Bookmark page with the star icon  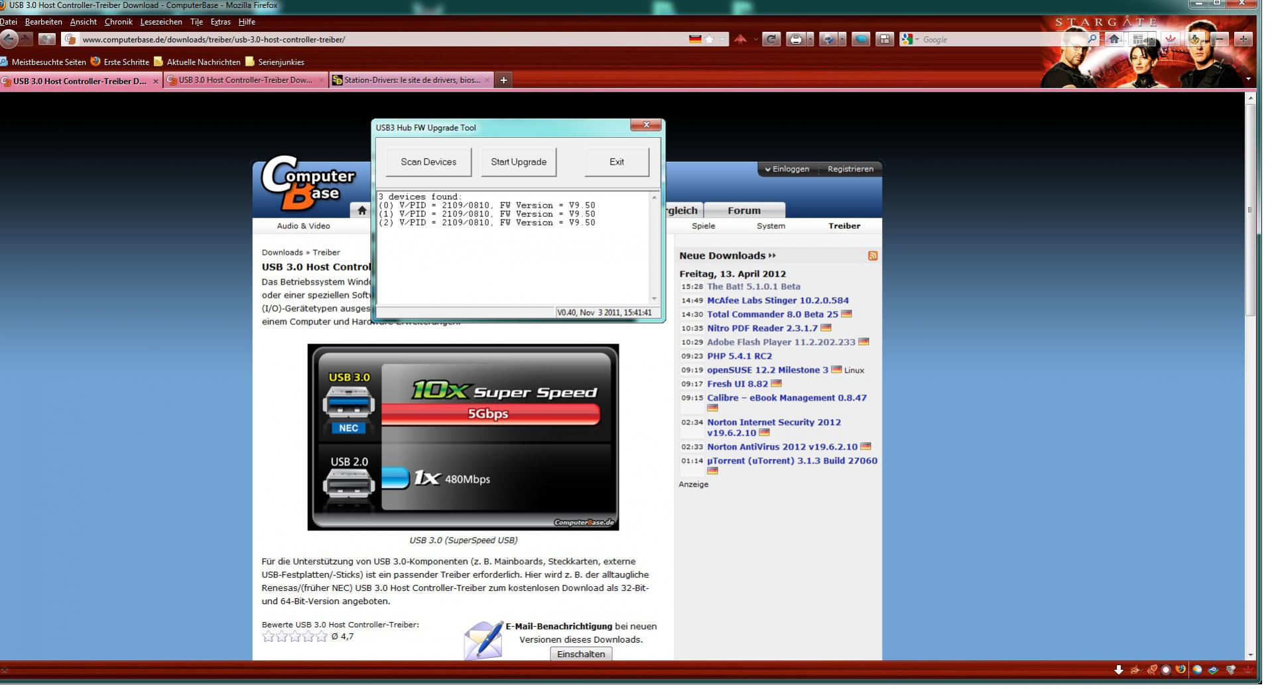click(709, 40)
